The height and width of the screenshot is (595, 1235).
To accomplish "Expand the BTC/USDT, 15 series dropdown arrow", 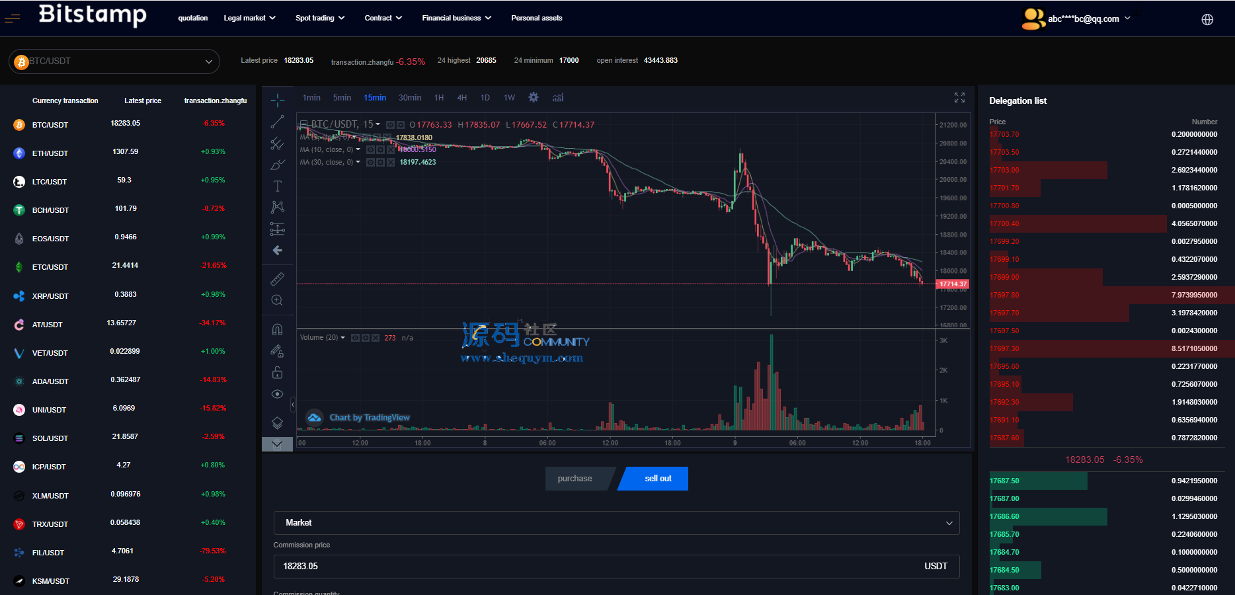I will click(378, 124).
